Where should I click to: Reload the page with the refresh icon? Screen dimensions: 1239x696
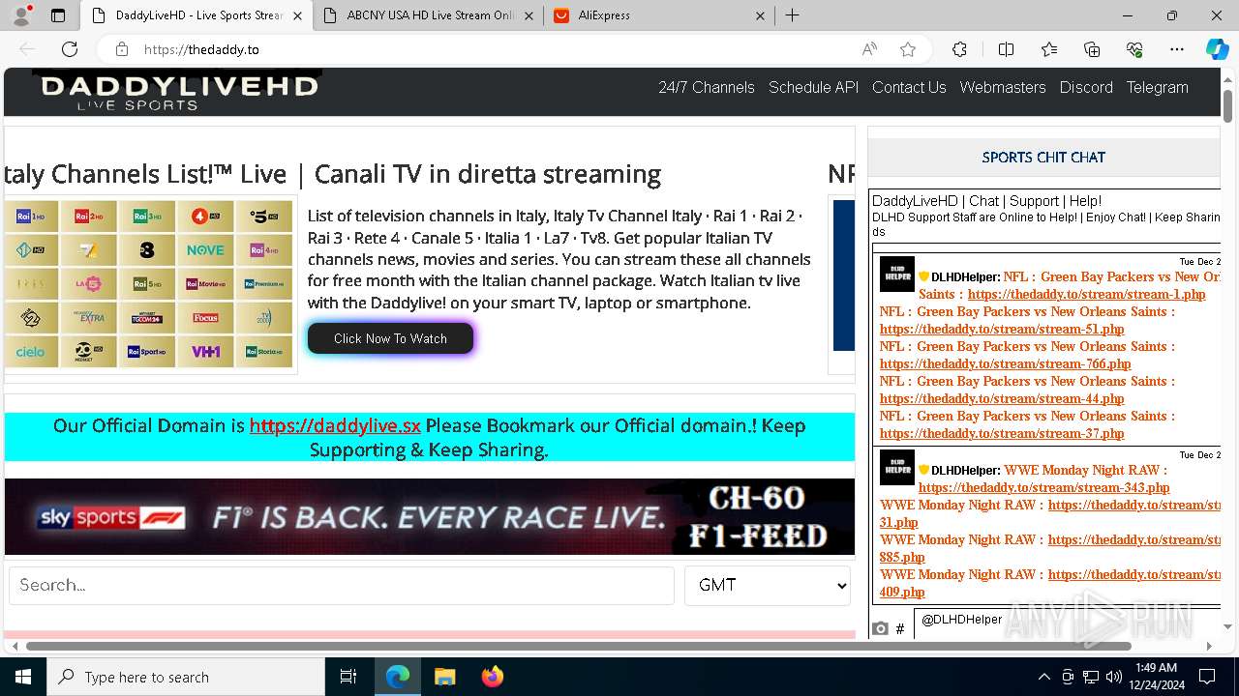(70, 49)
